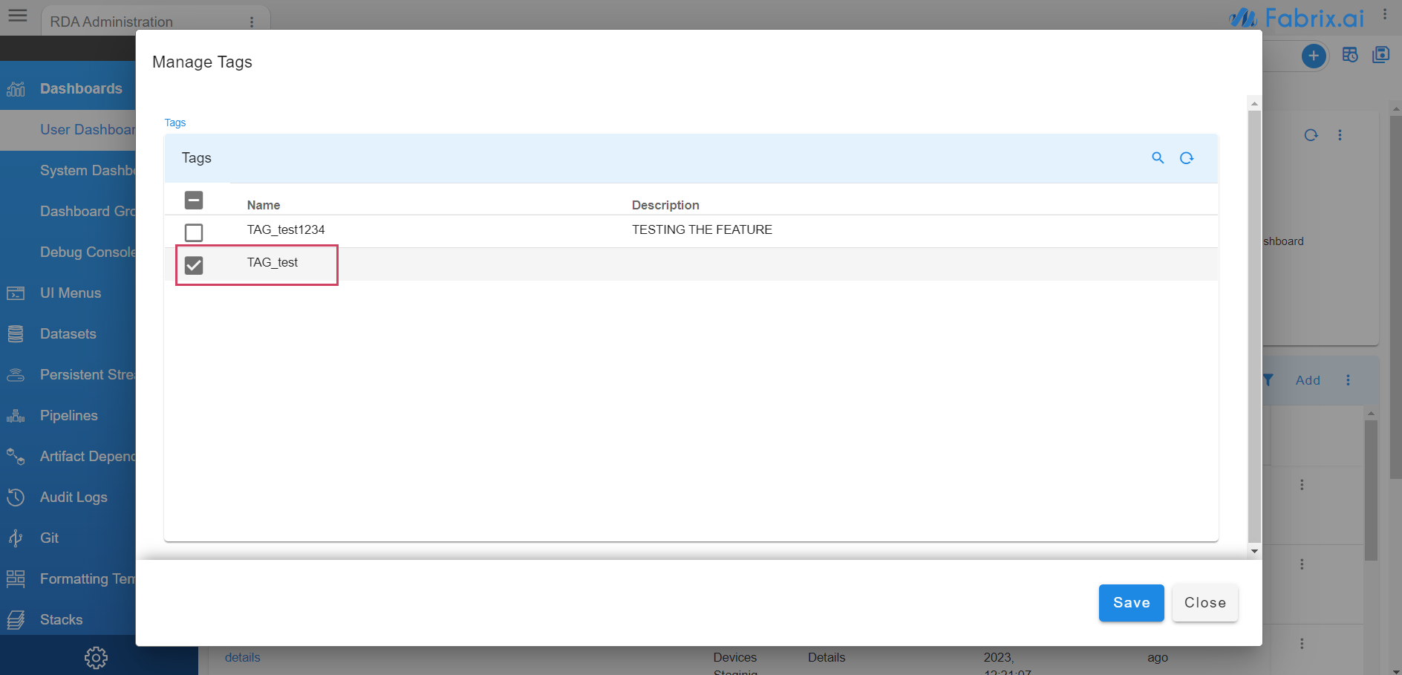Open the details link
The image size is (1402, 675).
(x=242, y=657)
